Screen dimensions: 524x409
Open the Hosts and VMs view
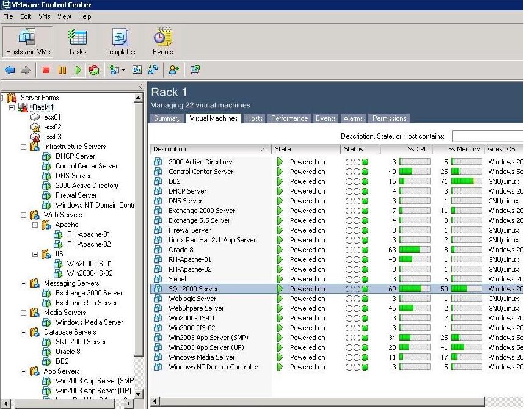click(27, 42)
